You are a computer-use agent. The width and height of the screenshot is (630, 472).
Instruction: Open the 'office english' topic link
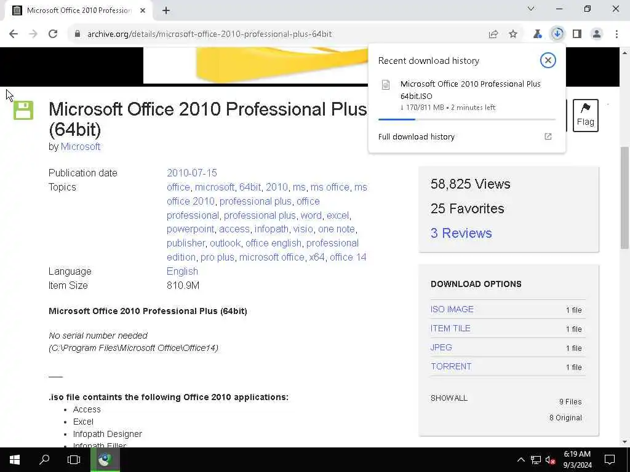pos(273,243)
